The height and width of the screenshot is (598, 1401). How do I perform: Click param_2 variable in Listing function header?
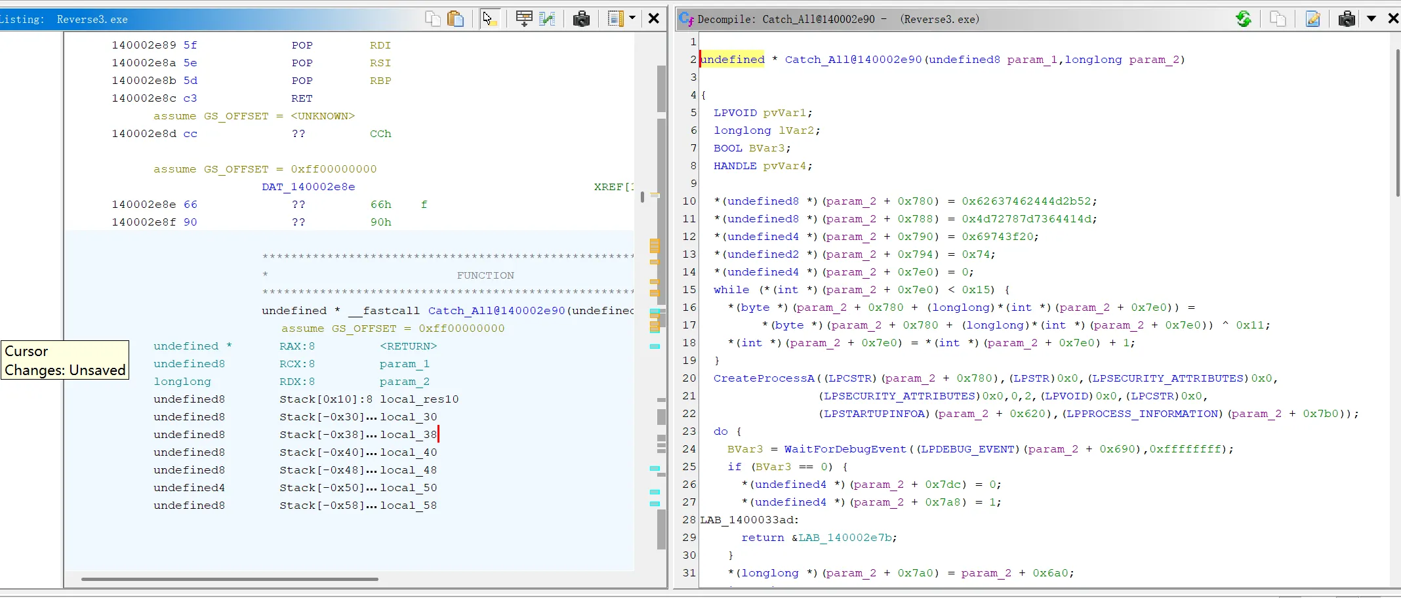point(404,382)
